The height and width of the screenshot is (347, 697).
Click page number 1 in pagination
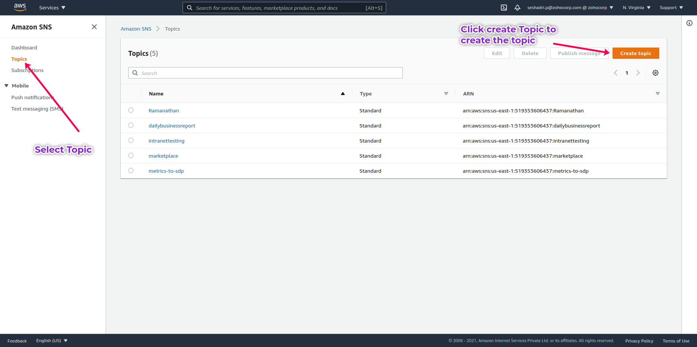pos(627,73)
